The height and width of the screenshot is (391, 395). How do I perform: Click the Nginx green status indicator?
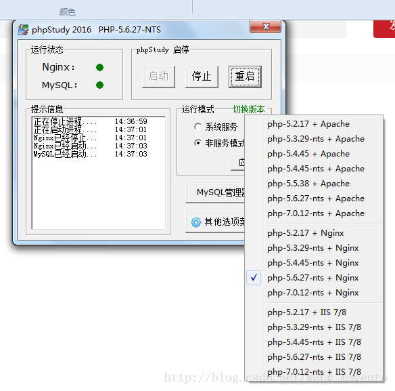coord(99,67)
